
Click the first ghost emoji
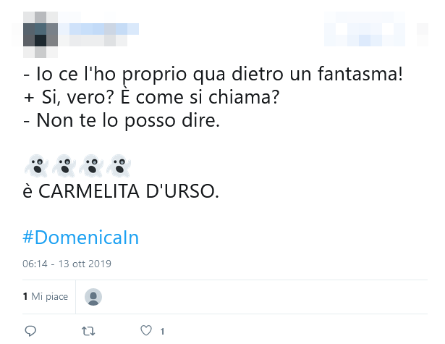point(37,166)
